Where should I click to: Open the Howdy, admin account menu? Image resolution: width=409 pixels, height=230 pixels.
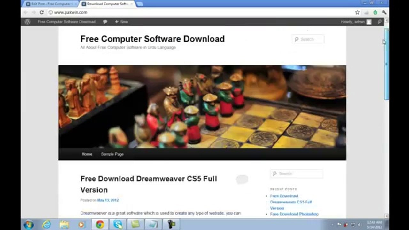click(x=356, y=22)
